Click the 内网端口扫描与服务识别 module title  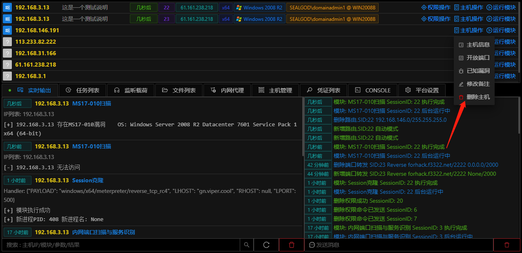pyautogui.click(x=103, y=232)
